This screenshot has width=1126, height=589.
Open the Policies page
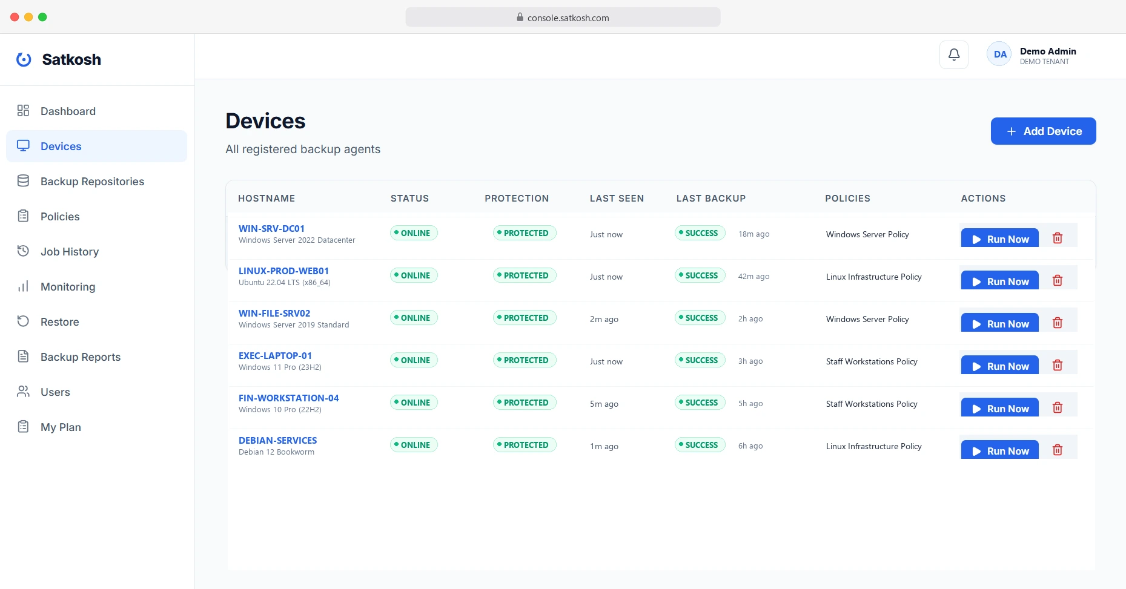click(96, 216)
